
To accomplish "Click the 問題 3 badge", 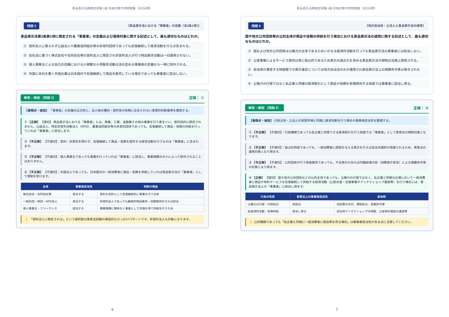I will coord(32,26).
